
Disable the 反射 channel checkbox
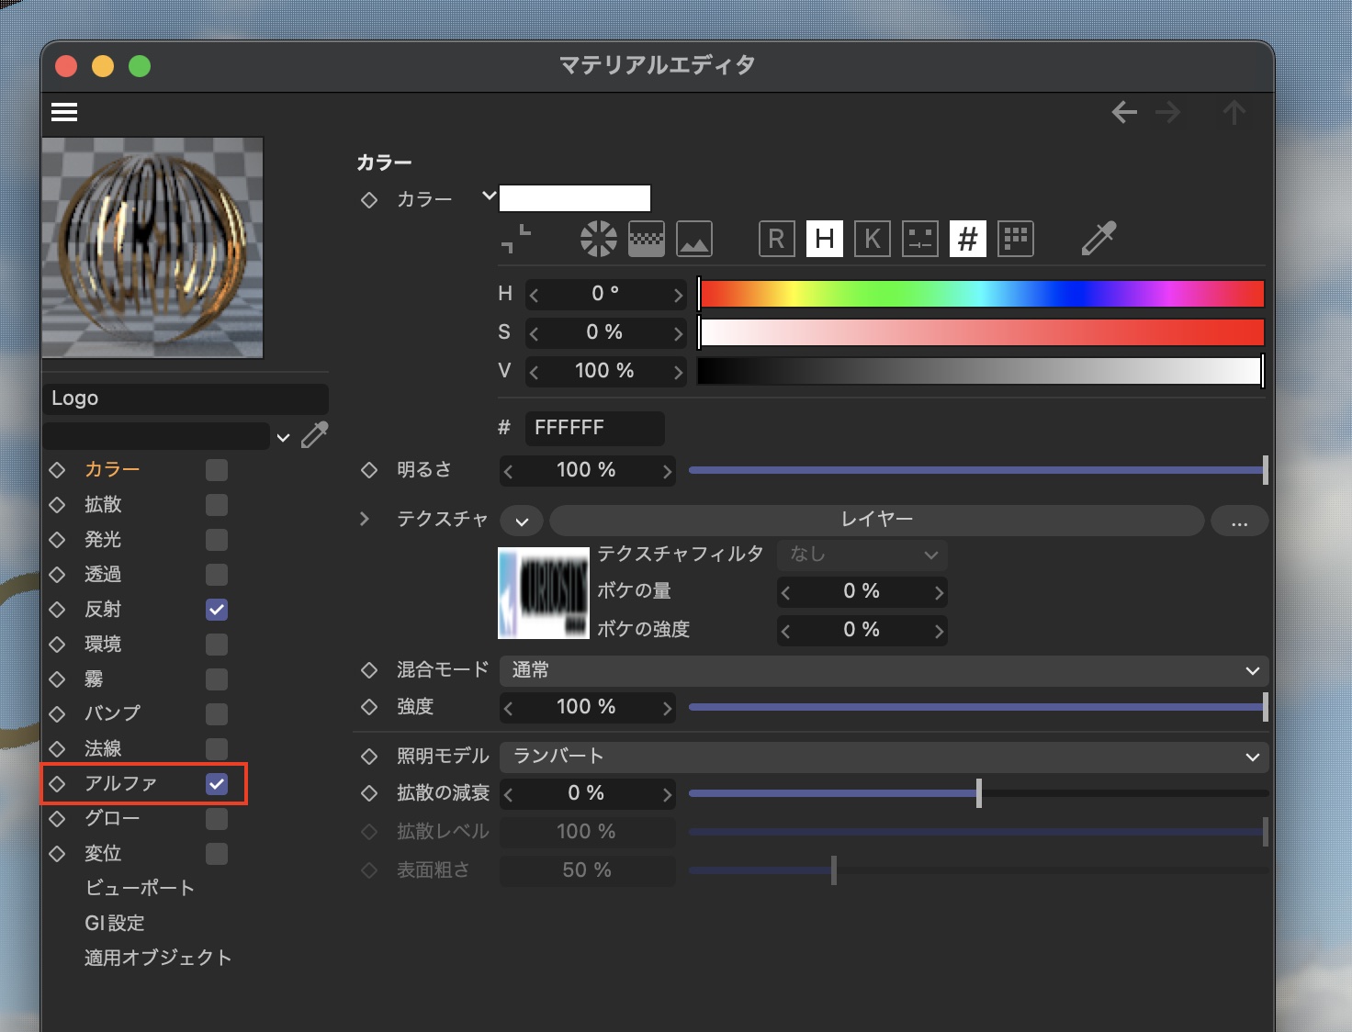(217, 610)
